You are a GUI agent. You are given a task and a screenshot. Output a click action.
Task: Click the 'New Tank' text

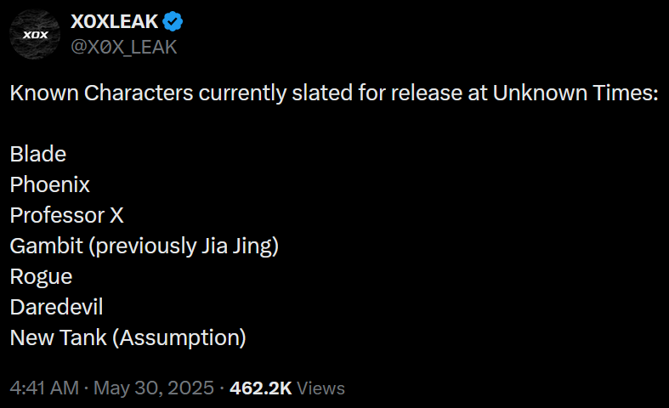(x=58, y=337)
